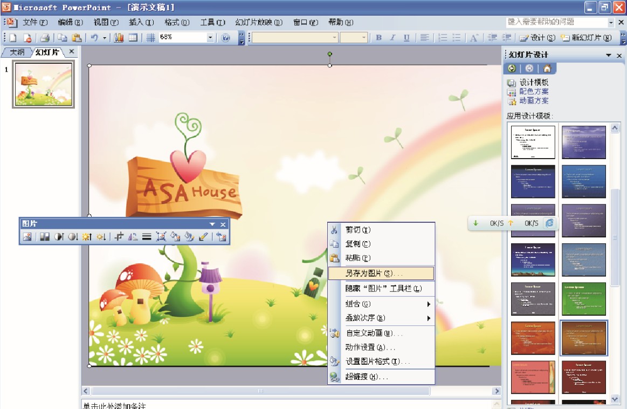Expand the 组合(G) submenu
This screenshot has width=627, height=409.
tap(429, 304)
